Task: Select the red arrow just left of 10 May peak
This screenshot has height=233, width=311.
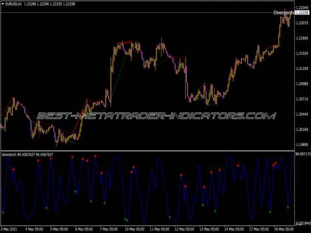Action: [x=132, y=171]
